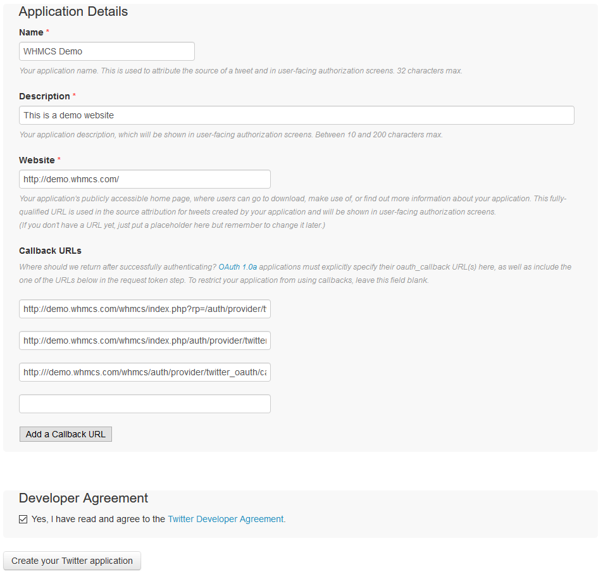Click the Application Details heading
603x574 pixels.
[73, 11]
